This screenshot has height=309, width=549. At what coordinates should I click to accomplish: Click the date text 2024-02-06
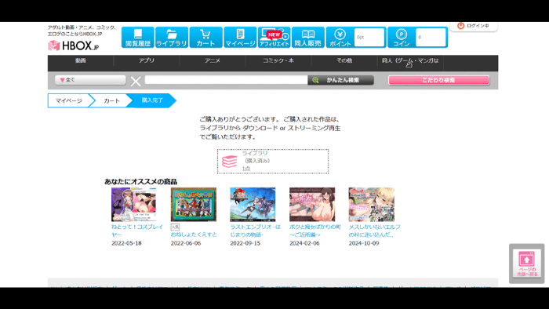pos(304,243)
